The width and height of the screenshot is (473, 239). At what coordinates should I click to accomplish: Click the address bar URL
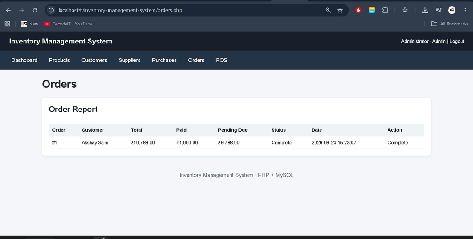coord(120,10)
